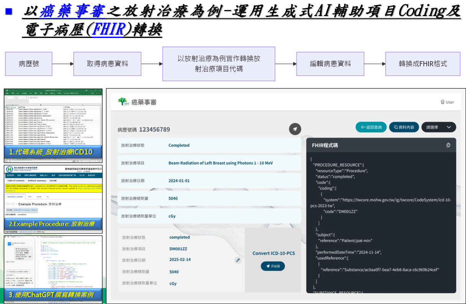
Task: Click the copy icon in FHIR程式碼 header
Action: (448, 145)
